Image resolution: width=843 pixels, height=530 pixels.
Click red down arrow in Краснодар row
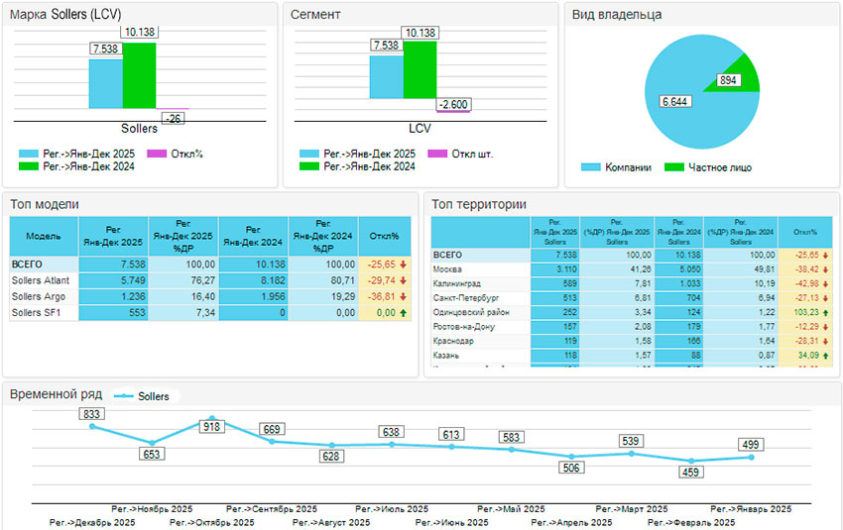(825, 340)
